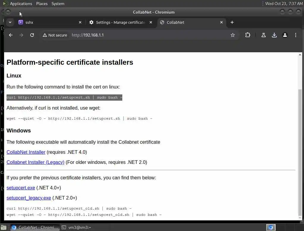Viewport: 304px width, 231px height.
Task: Switch to vm3@vm3 terminal taskbar button
Action: point(76,227)
